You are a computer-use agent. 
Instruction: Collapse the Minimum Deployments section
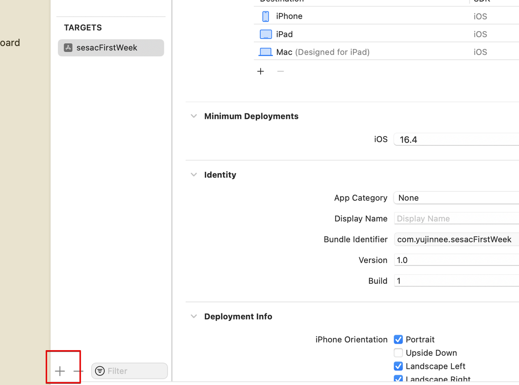(194, 116)
